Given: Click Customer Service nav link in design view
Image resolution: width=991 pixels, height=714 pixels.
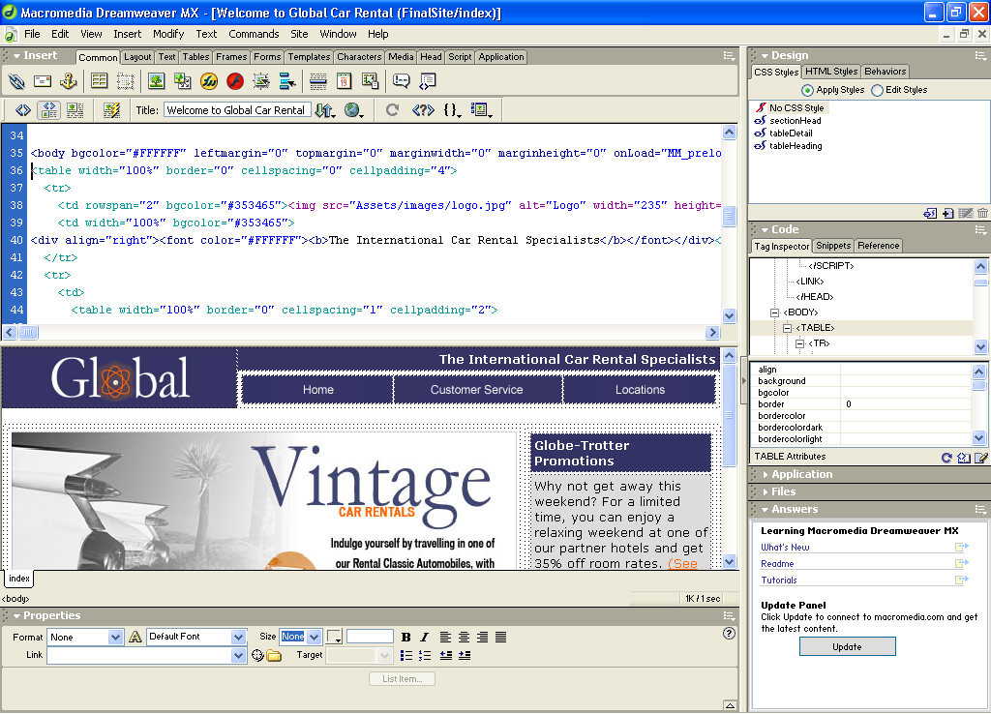Looking at the screenshot, I should pos(476,390).
